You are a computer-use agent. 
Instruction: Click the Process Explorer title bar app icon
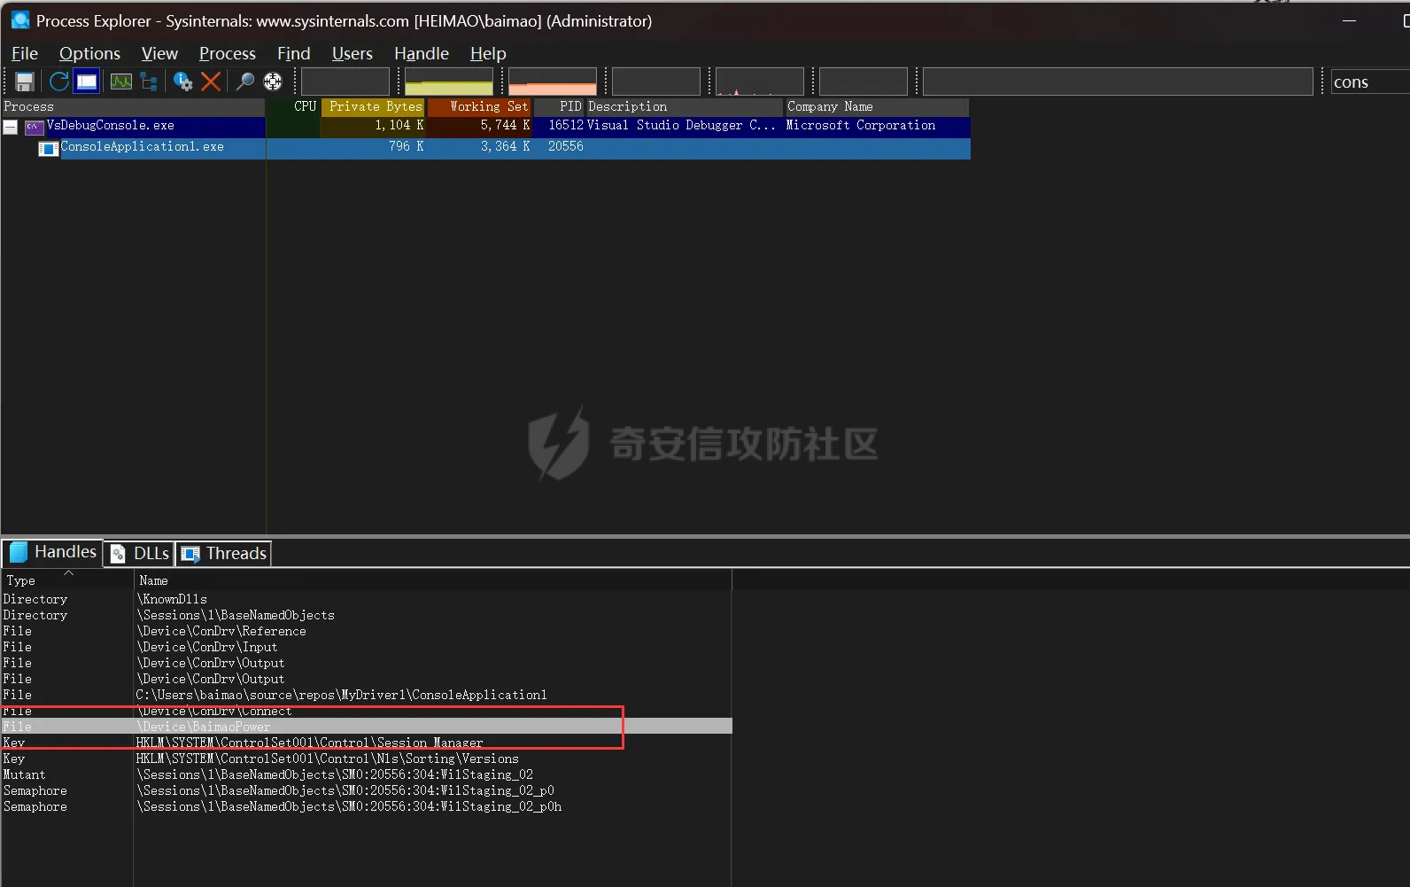pyautogui.click(x=19, y=19)
